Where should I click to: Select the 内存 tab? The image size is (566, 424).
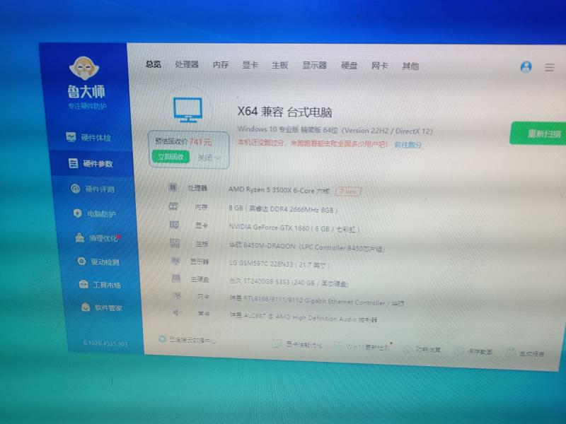tap(220, 64)
